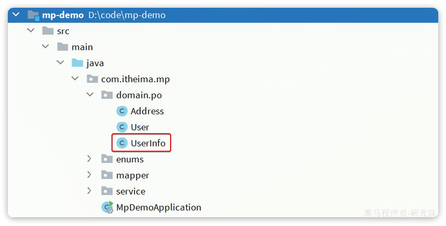Collapse the mp-demo project root
The image size is (446, 226).
click(16, 15)
